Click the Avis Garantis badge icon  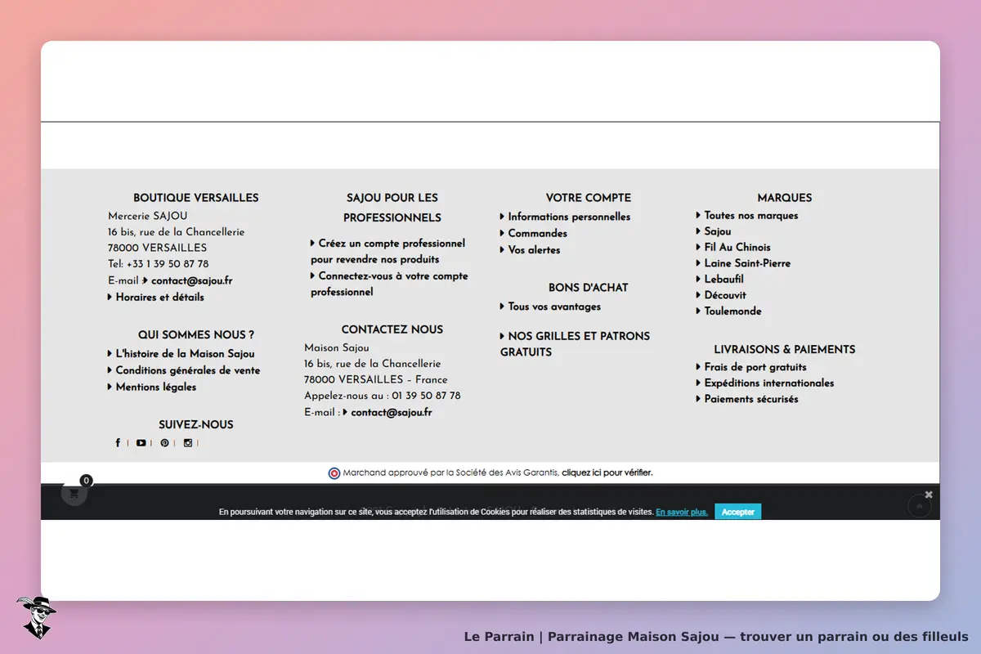pyautogui.click(x=334, y=473)
